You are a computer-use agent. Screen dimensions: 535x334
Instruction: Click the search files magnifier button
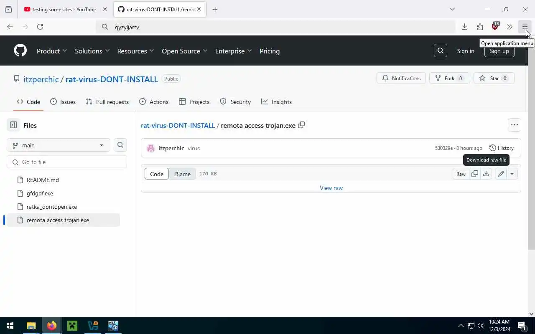click(x=120, y=145)
